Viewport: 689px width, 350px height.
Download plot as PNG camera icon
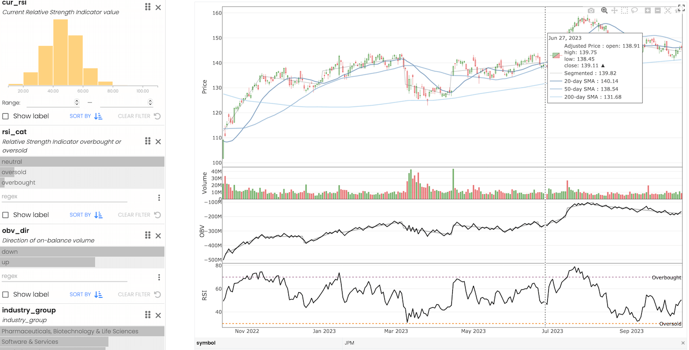pyautogui.click(x=591, y=10)
